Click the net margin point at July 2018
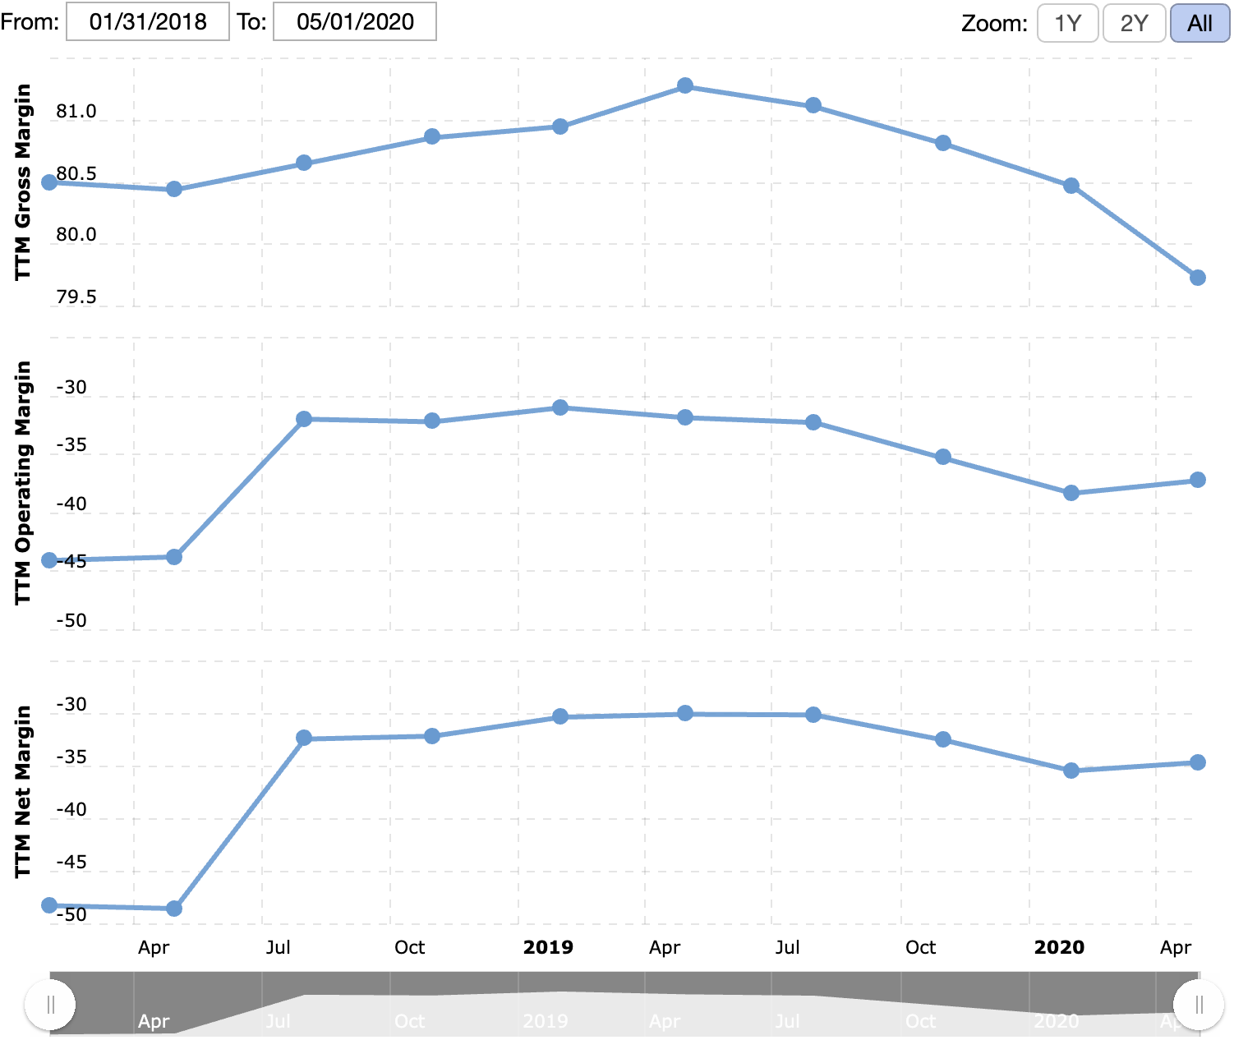1234x1040 pixels. pos(304,738)
